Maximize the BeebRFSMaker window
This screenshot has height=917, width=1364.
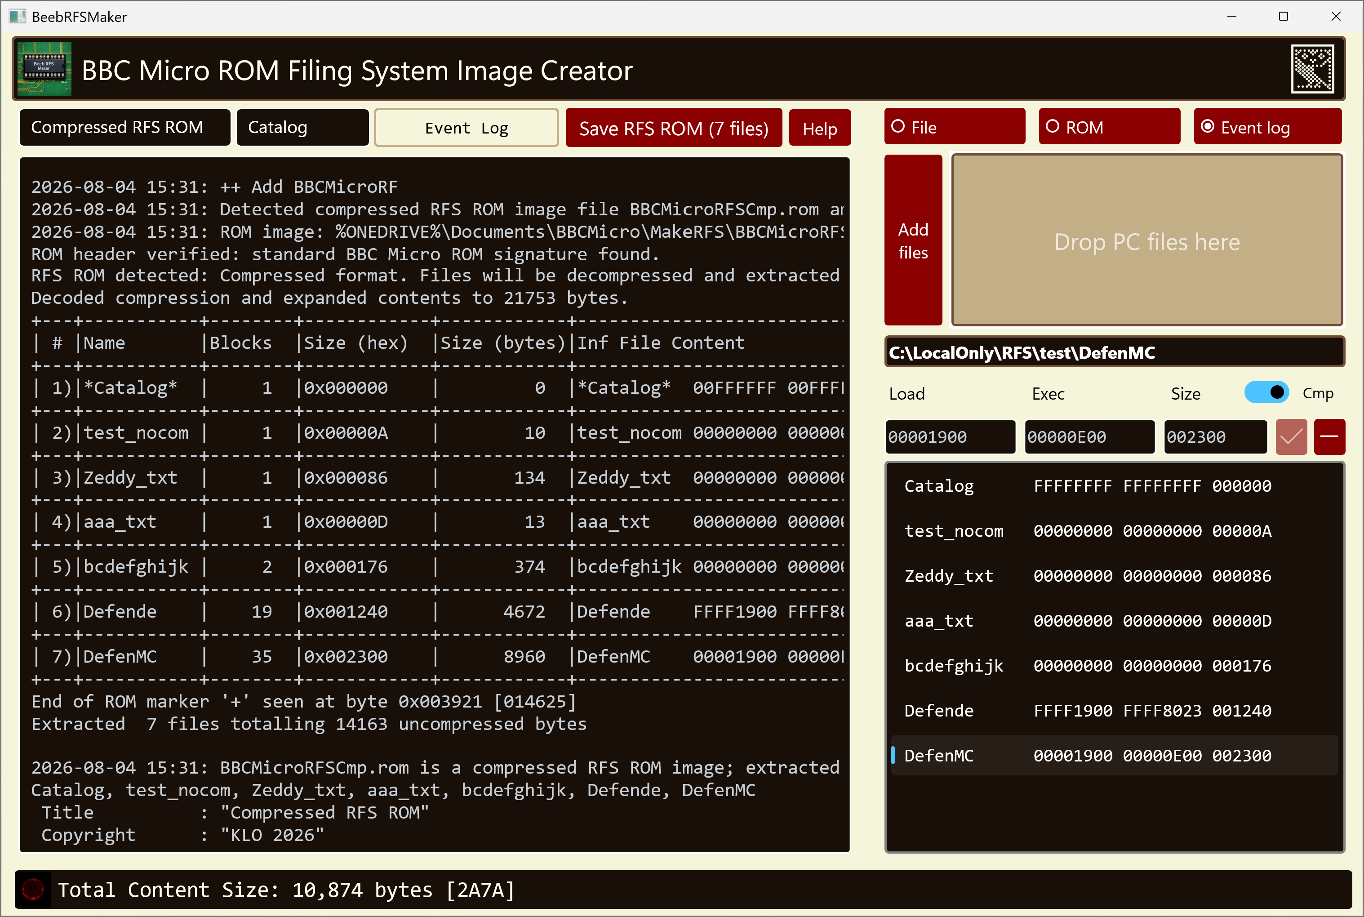click(x=1283, y=16)
